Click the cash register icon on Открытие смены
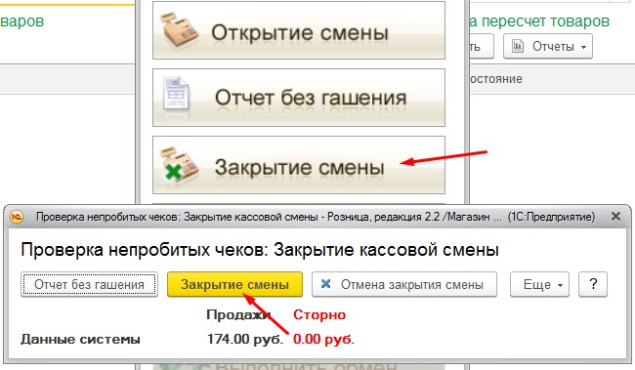The width and height of the screenshot is (635, 370). (179, 30)
